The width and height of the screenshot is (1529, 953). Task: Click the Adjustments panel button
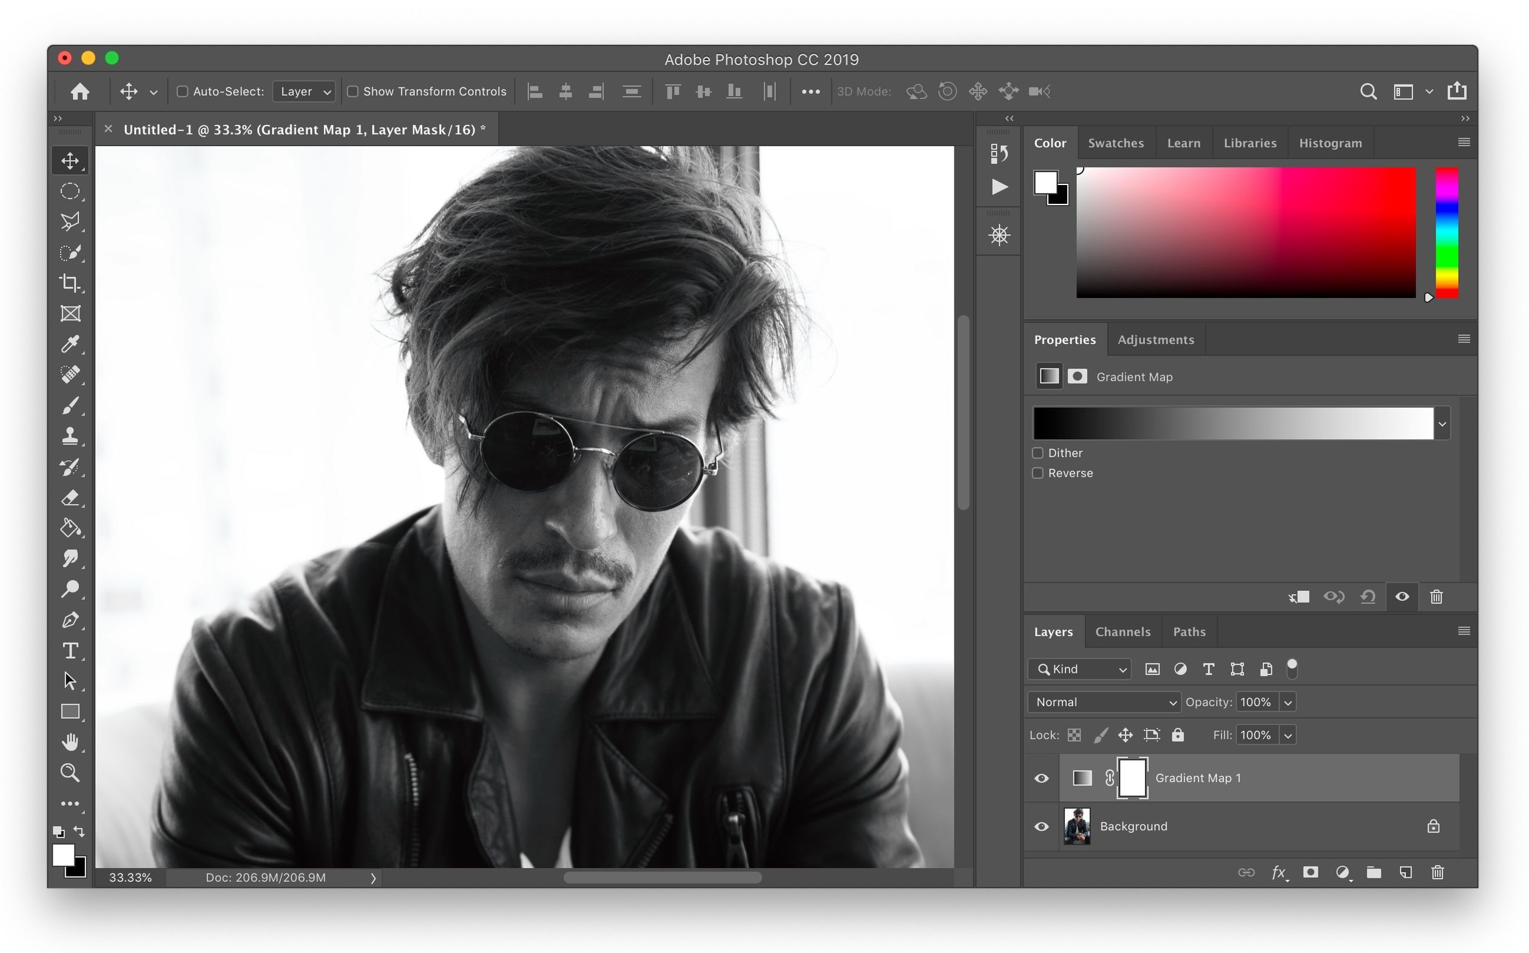point(1156,339)
